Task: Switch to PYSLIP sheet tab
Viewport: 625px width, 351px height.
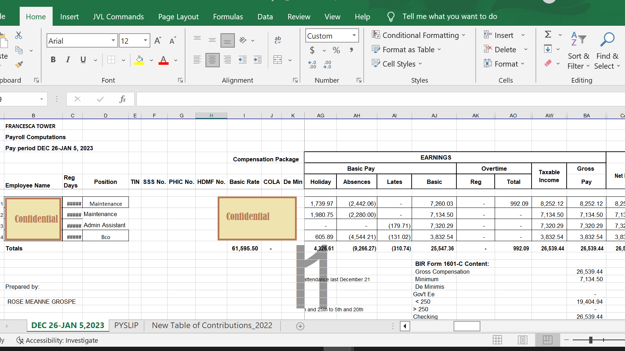Action: (x=126, y=325)
